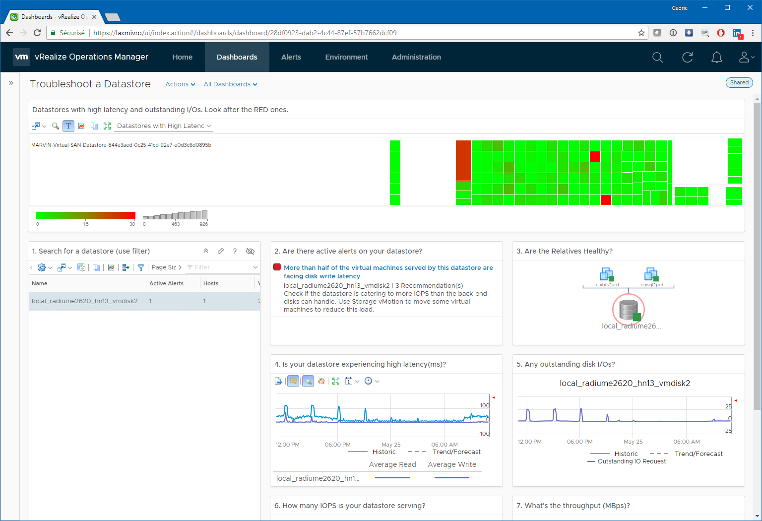Open the dashboard Actions menu
Screen dimensions: 762x521
click(180, 84)
